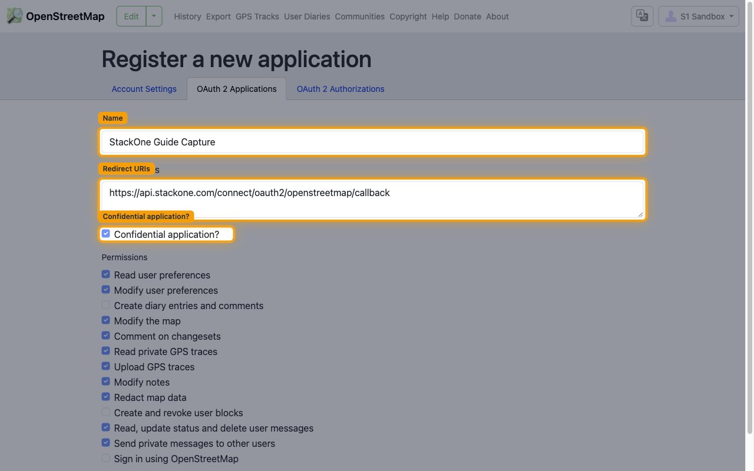Viewport: 754px width, 471px height.
Task: Uncheck Send private messages to other users
Action: [105, 443]
